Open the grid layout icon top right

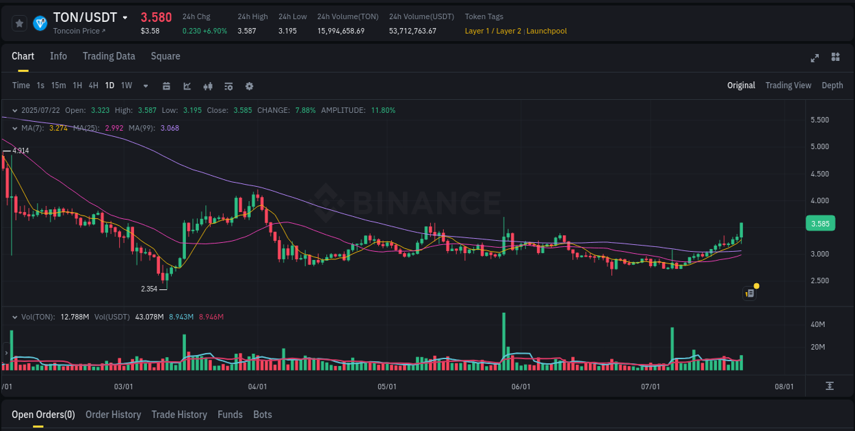tap(836, 58)
